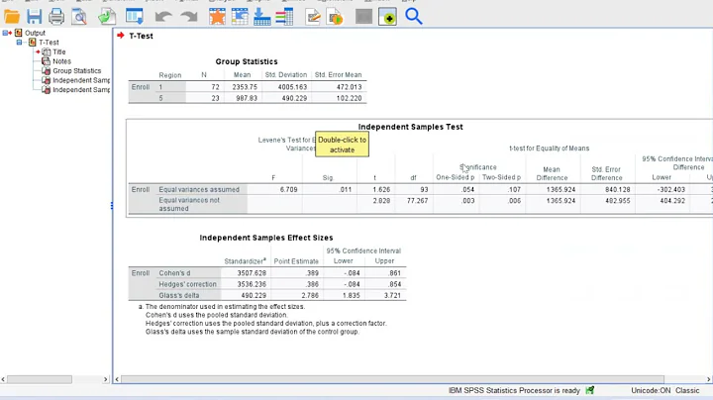Click the Std. Deviation value 4005.163
713x400 pixels.
click(292, 87)
